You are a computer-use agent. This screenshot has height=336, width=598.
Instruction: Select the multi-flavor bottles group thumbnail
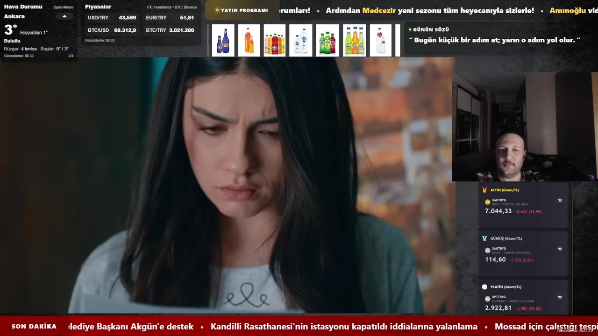[x=274, y=41]
